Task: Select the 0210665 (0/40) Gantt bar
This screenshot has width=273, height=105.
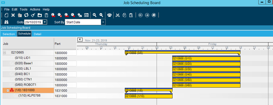Action: coord(206,75)
